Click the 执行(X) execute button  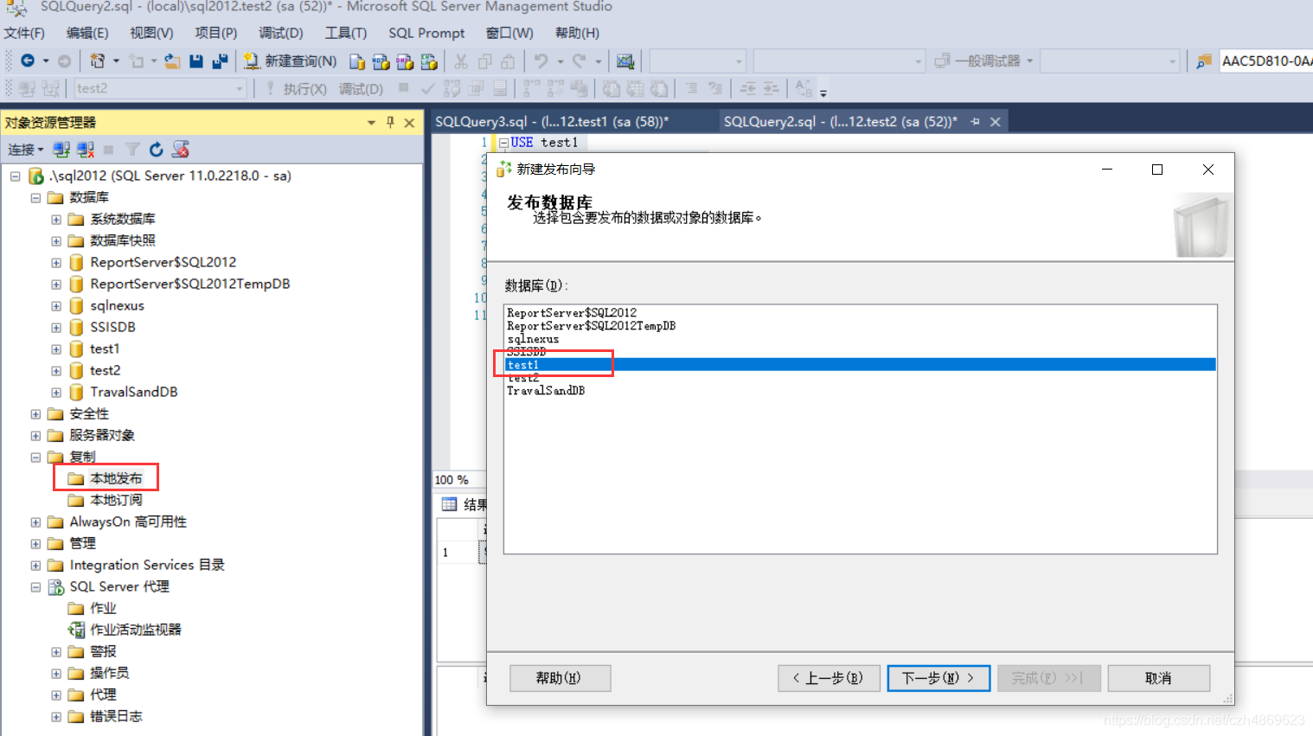tap(297, 88)
